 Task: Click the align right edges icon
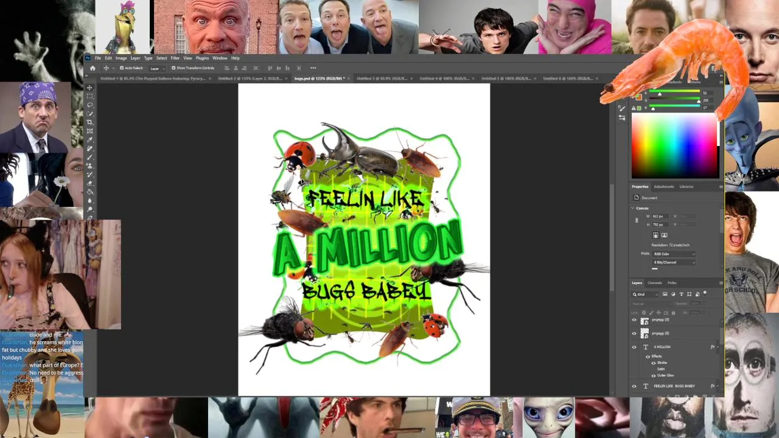point(244,68)
